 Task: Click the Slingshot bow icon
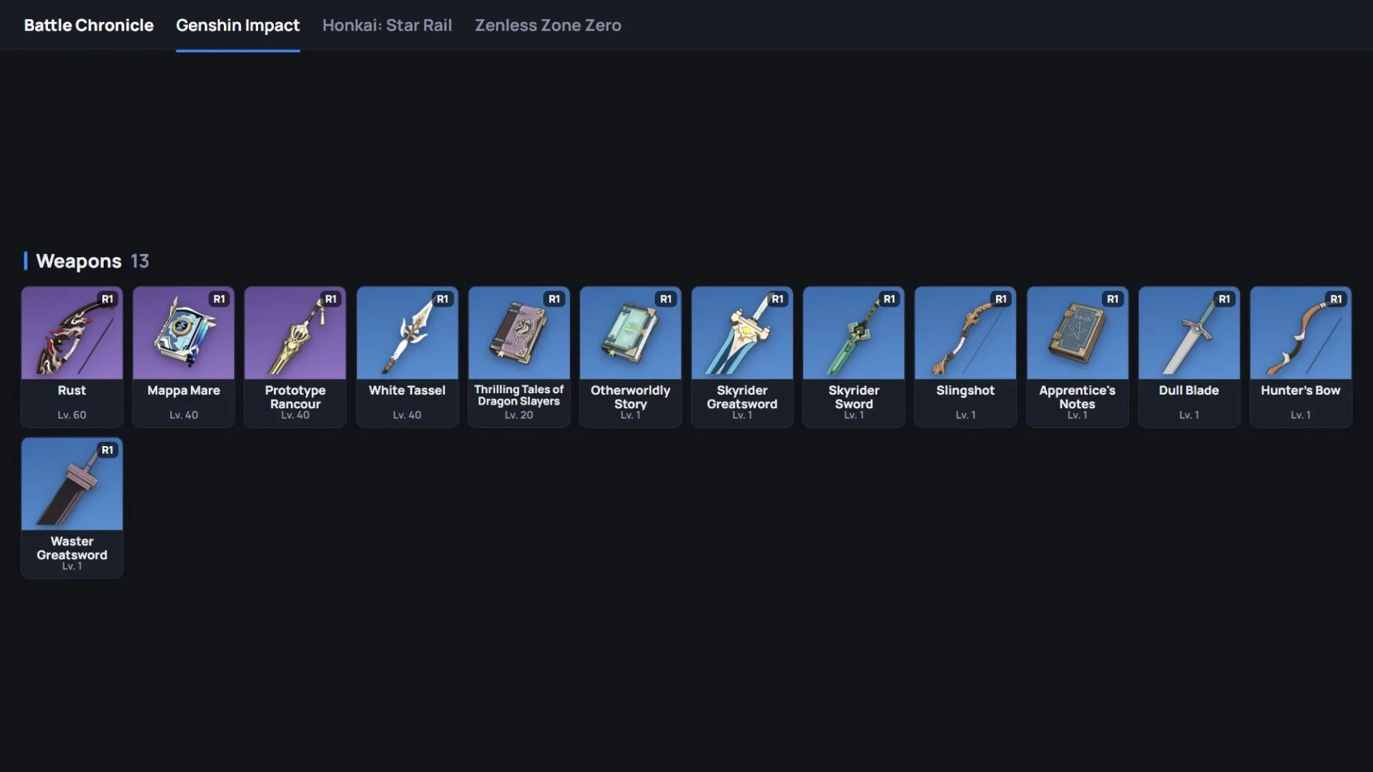coord(965,333)
